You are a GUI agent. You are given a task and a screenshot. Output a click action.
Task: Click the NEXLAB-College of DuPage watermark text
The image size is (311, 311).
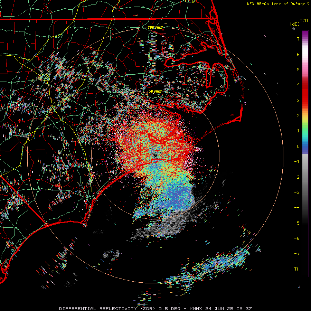point(278,4)
